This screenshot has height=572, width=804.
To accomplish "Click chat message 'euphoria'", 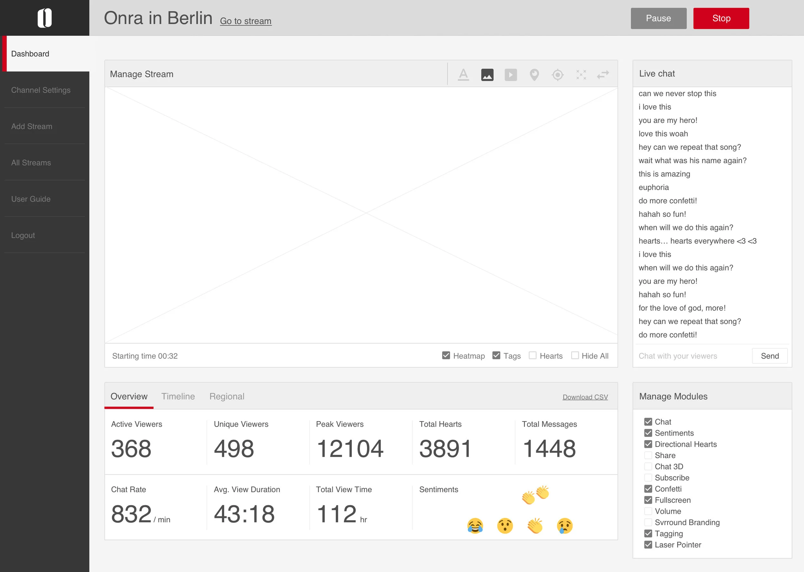I will (654, 187).
